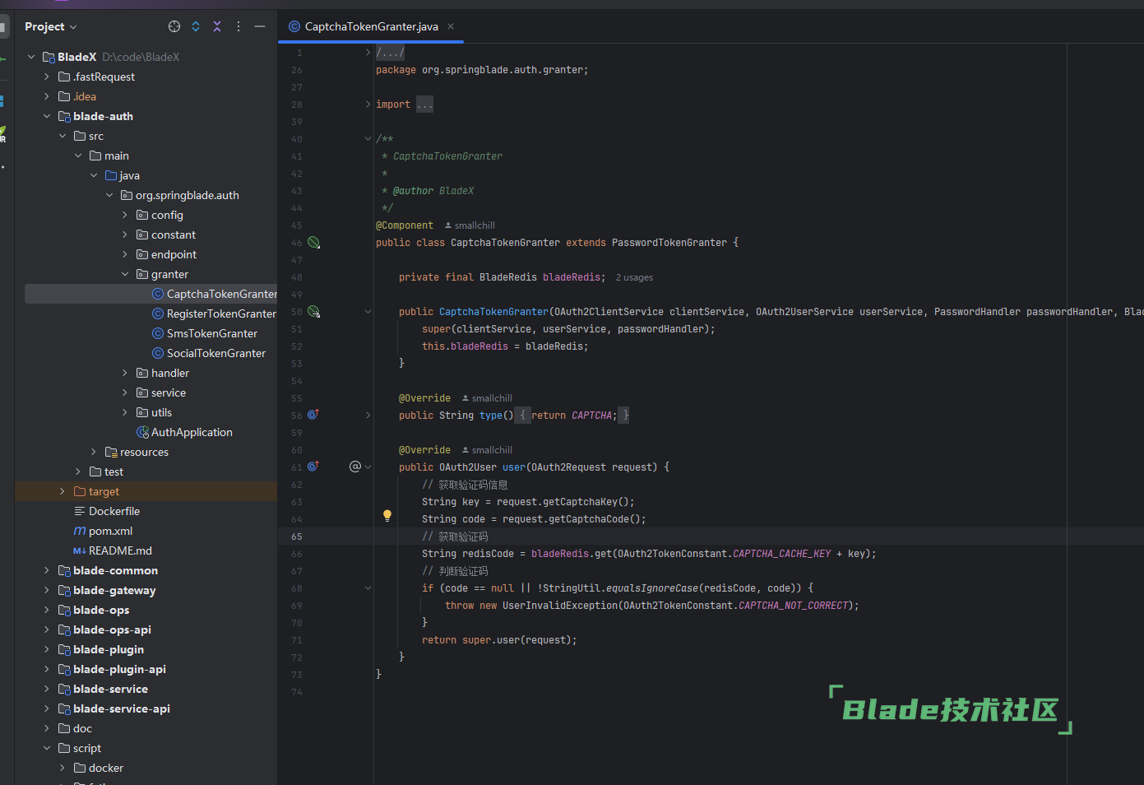Image resolution: width=1144 pixels, height=785 pixels.
Task: Expand the blade-common module
Action: point(47,570)
